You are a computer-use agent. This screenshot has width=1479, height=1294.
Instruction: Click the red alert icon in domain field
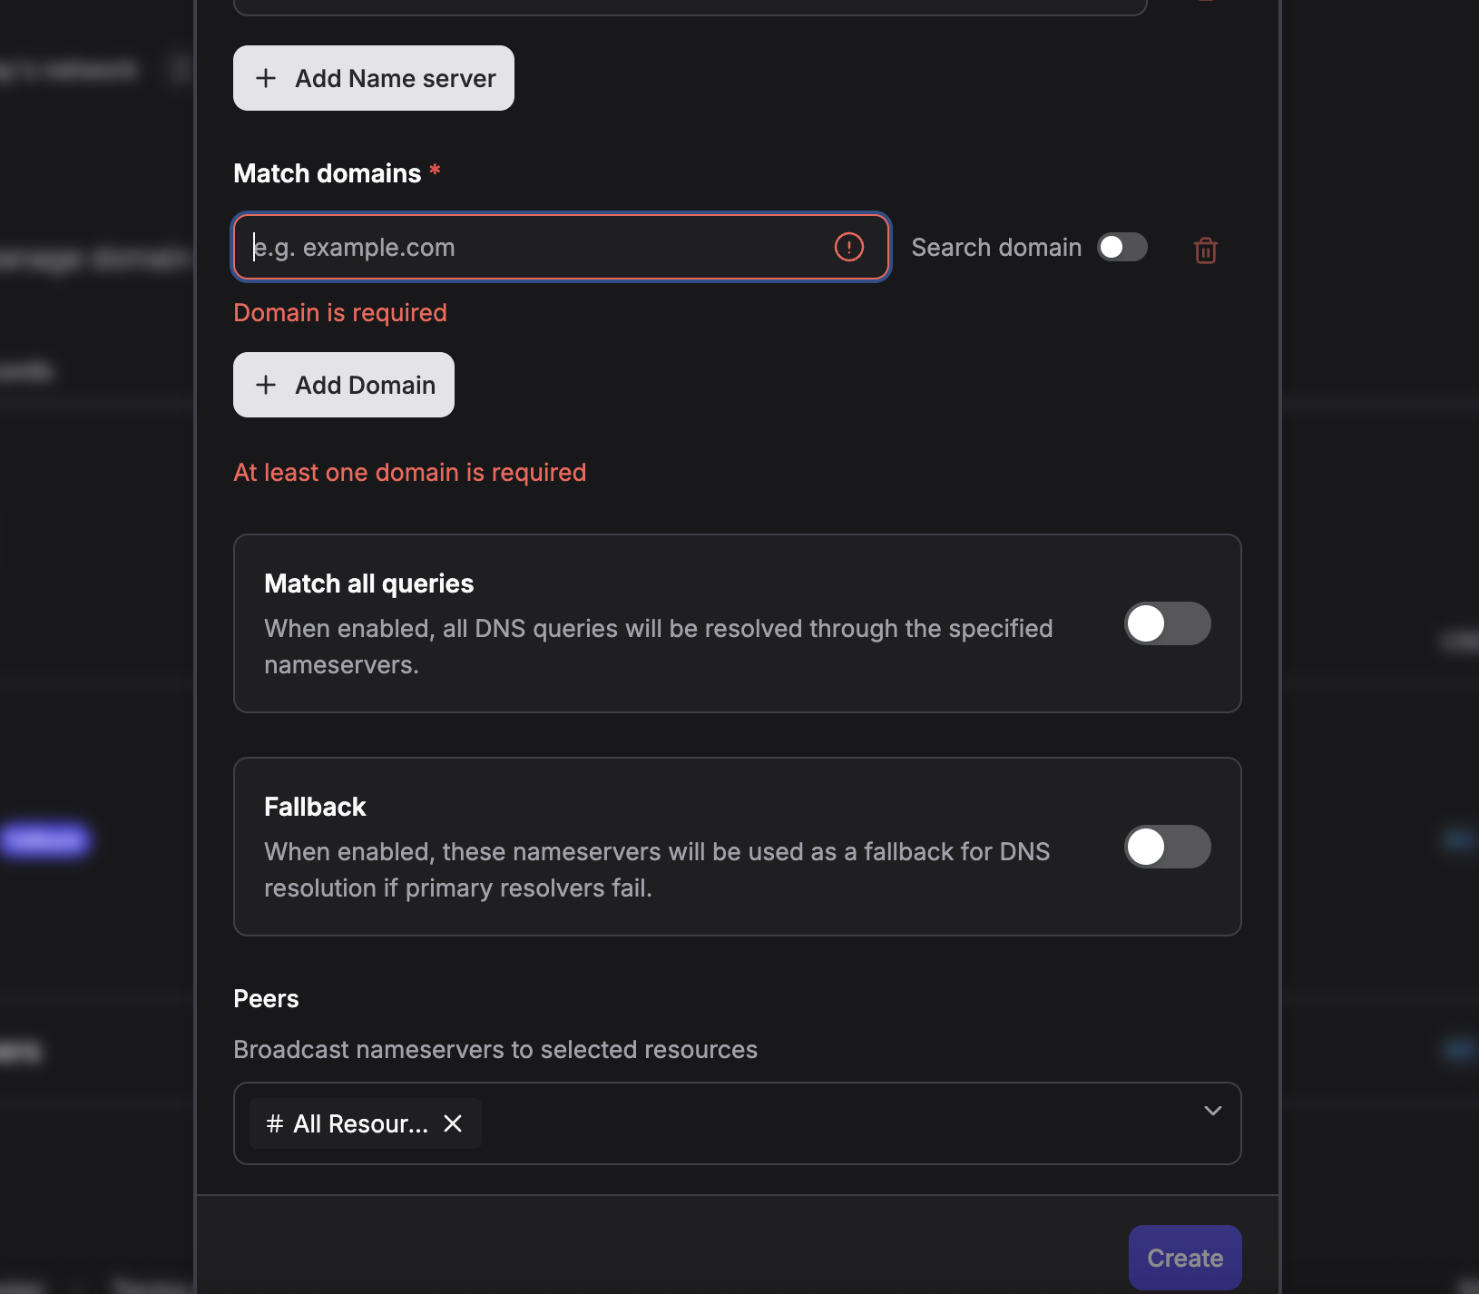click(x=848, y=247)
